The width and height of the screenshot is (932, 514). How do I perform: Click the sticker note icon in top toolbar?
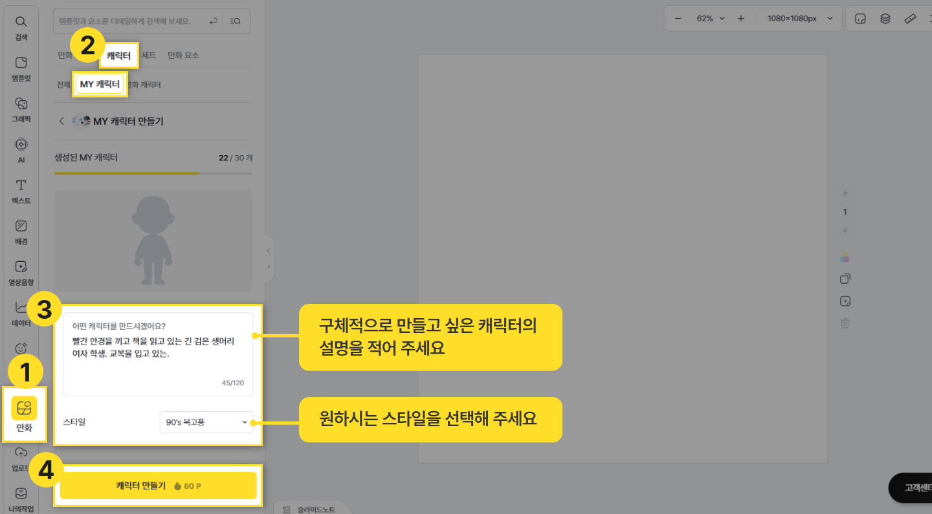(x=860, y=18)
